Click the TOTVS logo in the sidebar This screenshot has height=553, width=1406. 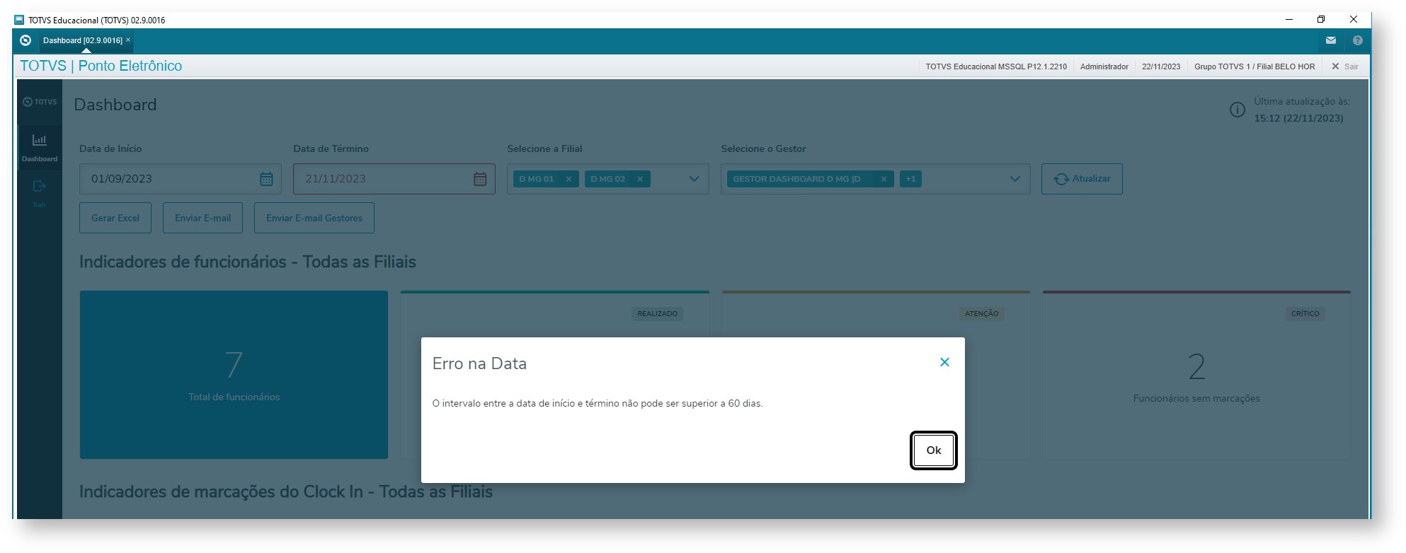point(40,102)
